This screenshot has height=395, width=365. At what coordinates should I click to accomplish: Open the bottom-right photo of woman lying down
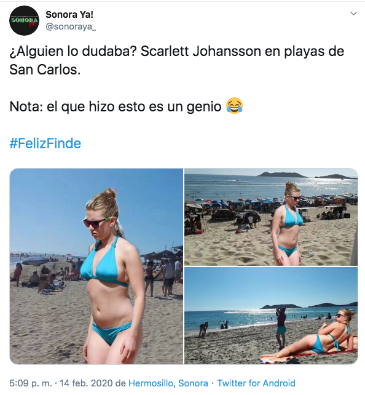pyautogui.click(x=271, y=316)
